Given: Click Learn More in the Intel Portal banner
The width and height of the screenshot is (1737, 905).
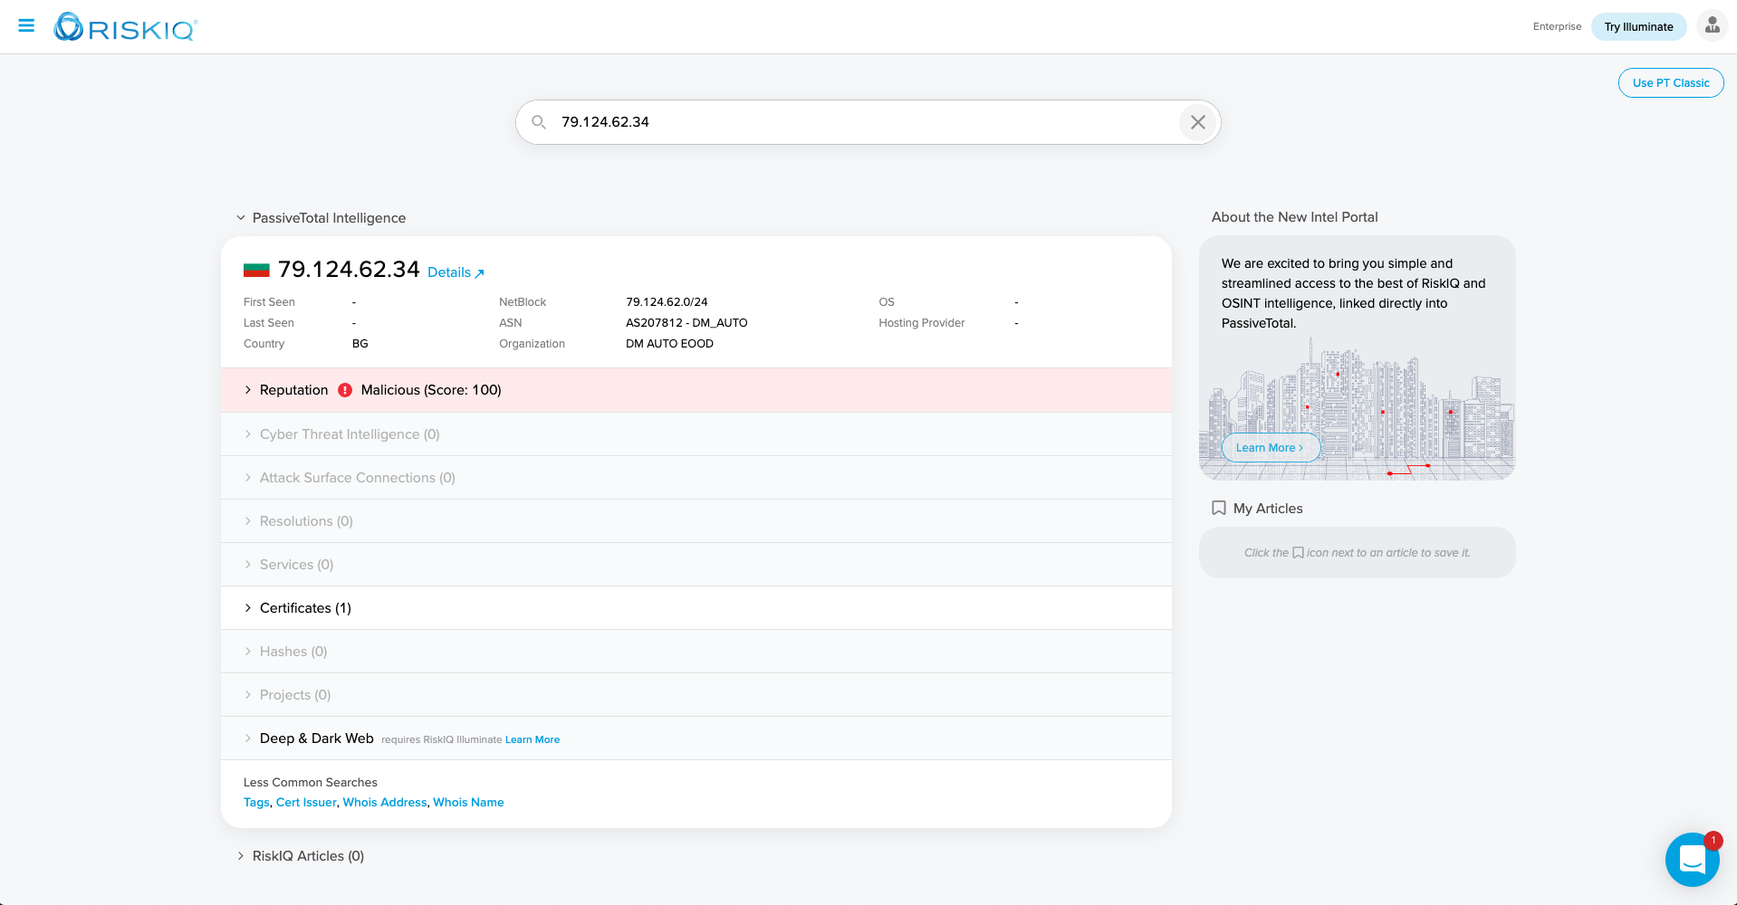Looking at the screenshot, I should pos(1269,448).
